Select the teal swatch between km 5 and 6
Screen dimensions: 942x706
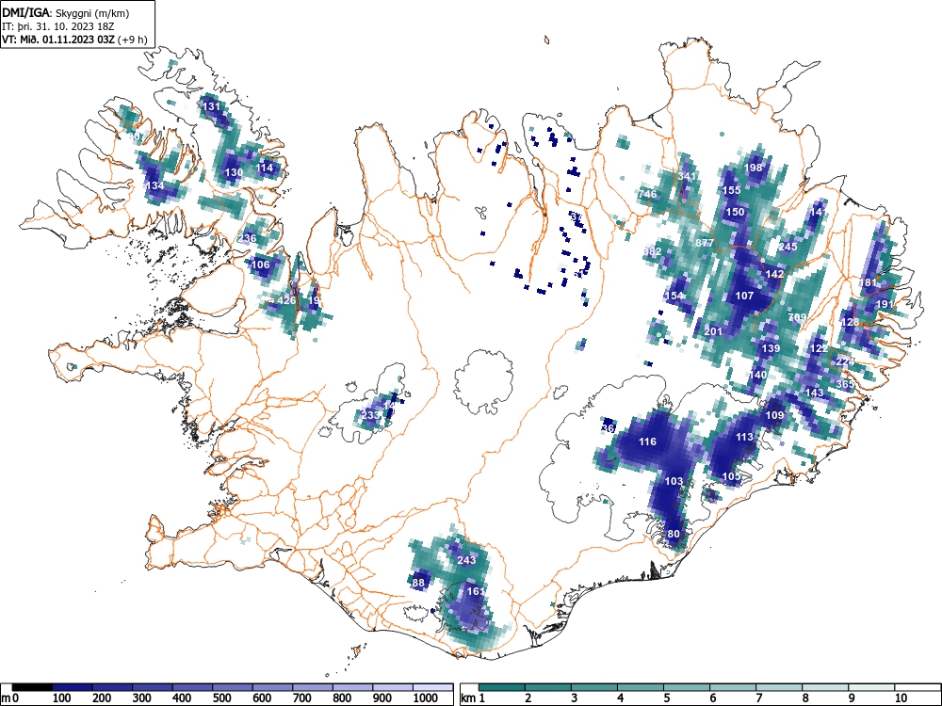687,687
